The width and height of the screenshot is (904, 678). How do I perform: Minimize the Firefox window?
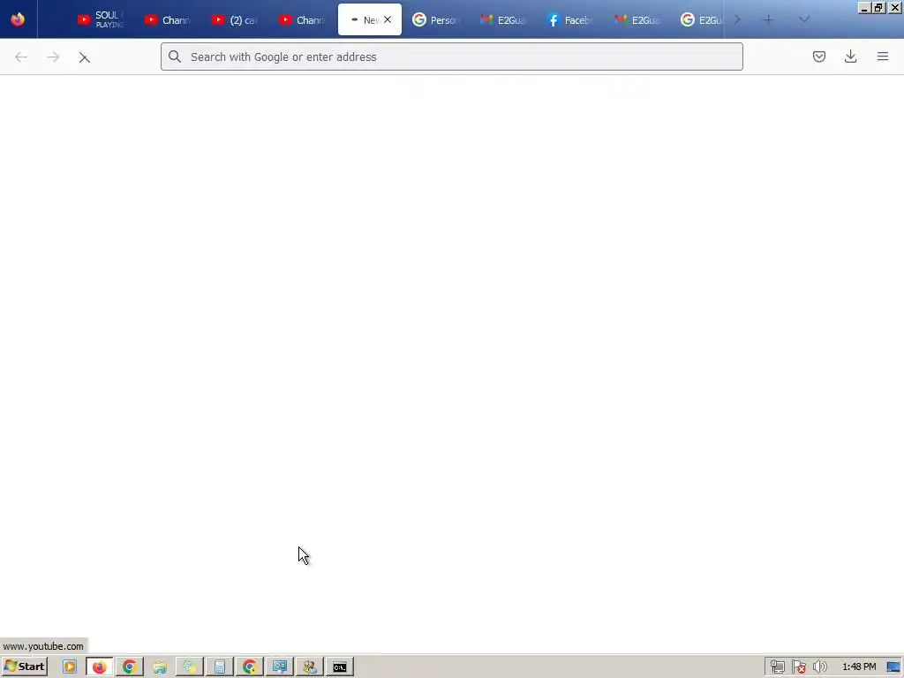point(863,8)
